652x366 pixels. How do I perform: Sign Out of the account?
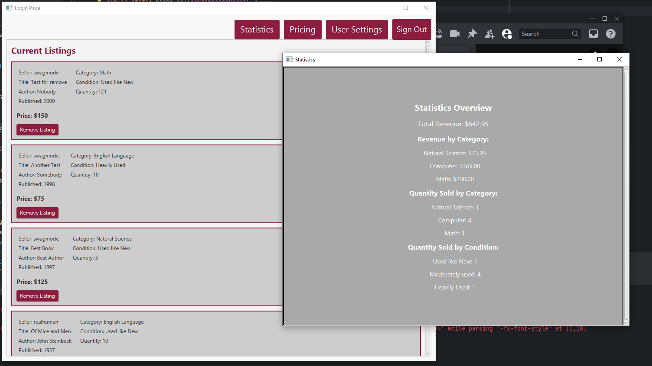tap(411, 29)
